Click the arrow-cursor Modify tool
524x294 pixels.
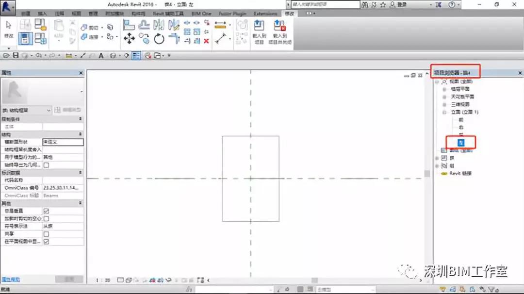(8, 29)
